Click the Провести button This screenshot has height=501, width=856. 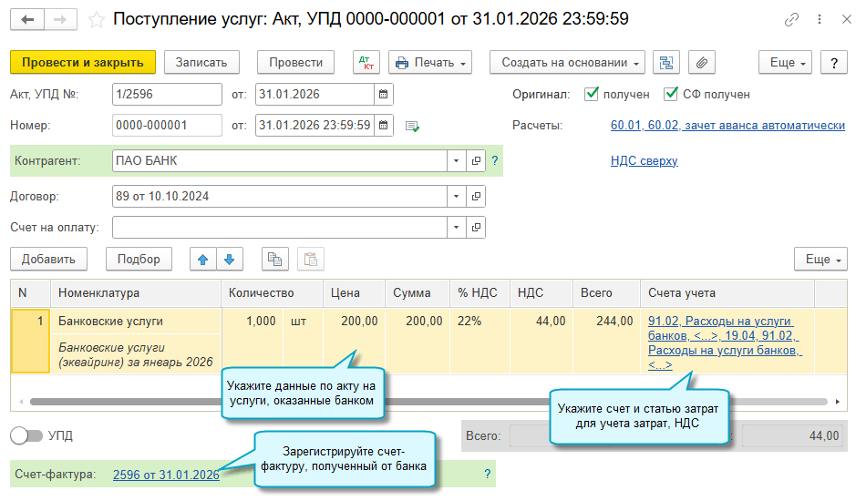(x=296, y=62)
